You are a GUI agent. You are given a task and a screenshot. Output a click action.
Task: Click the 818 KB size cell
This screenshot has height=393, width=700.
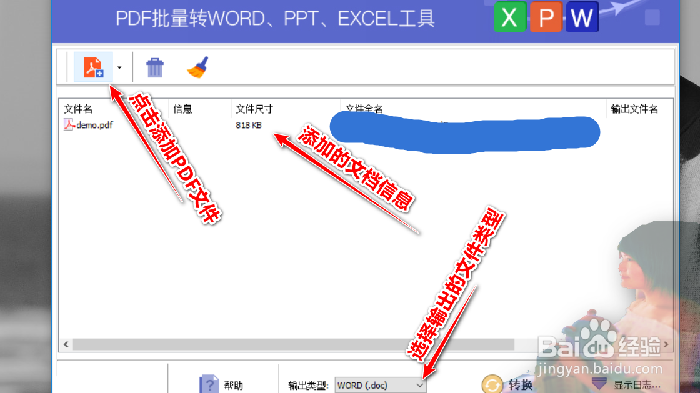(x=249, y=126)
